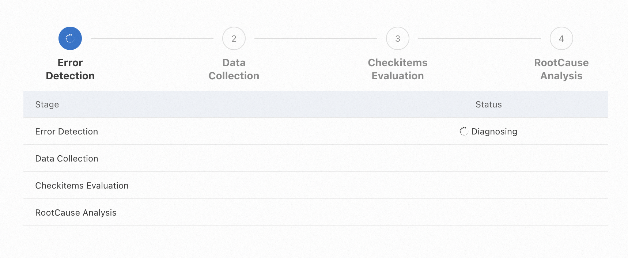Screen dimensions: 628x258
Task: Select step 2 circle in the stepper
Action: coord(234,38)
